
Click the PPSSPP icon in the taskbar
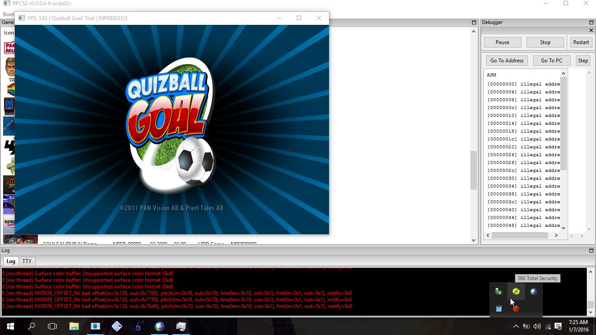coord(116,326)
